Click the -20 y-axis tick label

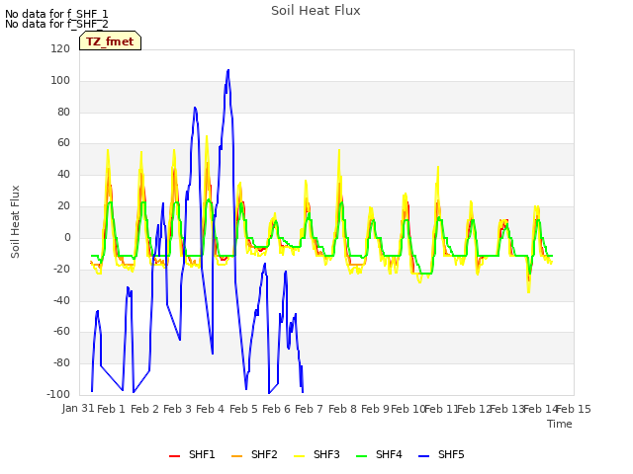[x=61, y=269]
